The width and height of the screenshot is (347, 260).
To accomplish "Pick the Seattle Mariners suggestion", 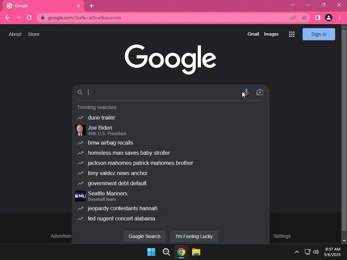I will point(171,196).
